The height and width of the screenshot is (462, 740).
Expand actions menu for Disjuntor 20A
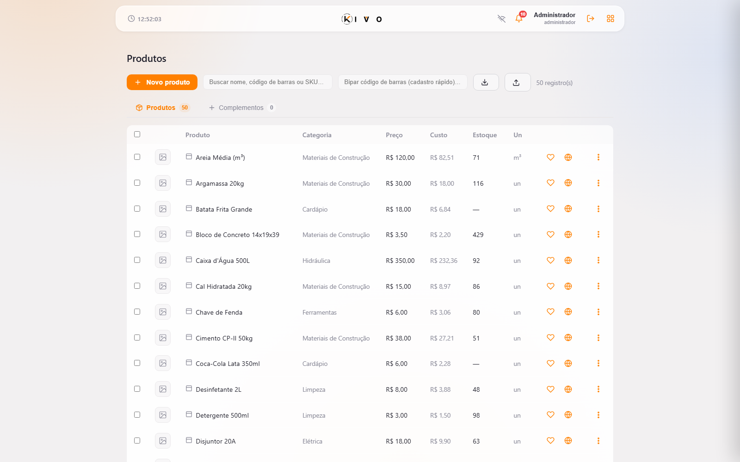(x=598, y=441)
